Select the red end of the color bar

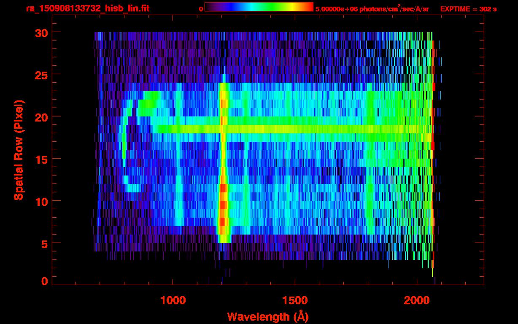point(308,7)
